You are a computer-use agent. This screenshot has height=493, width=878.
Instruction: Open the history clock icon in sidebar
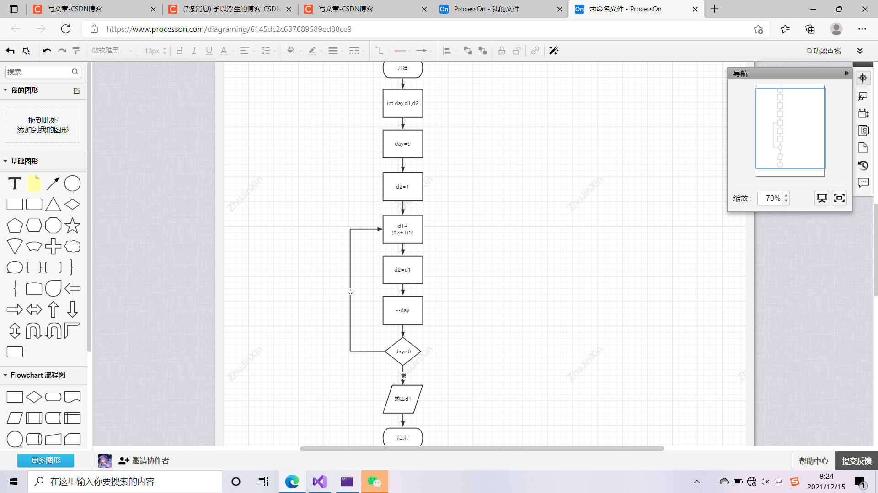[x=863, y=165]
